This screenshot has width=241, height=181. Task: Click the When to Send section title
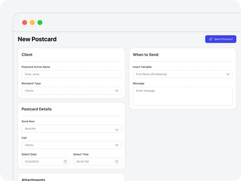pos(145,55)
